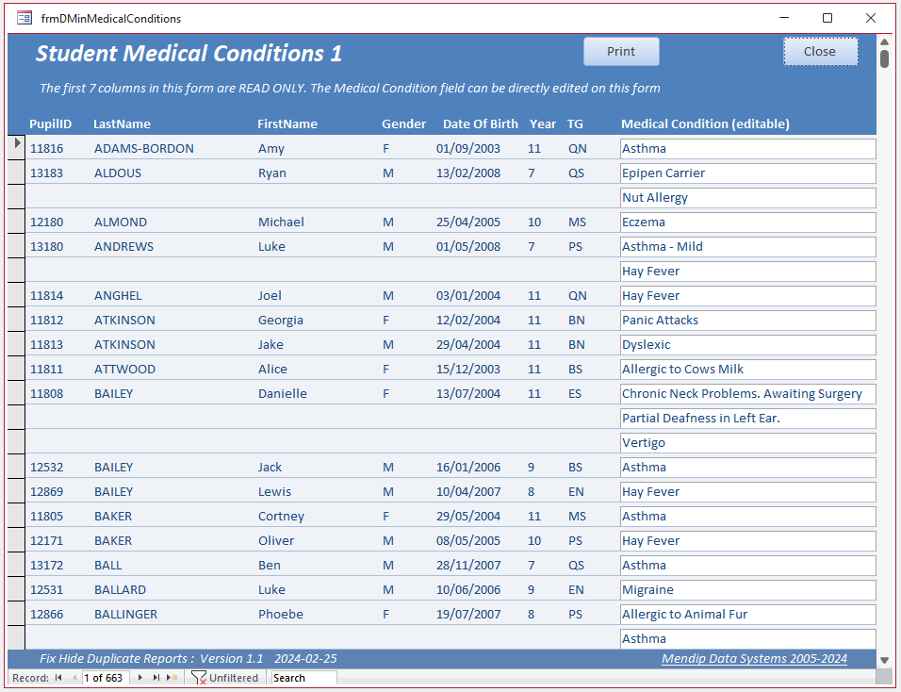Select row selector for BALLINGER record
The height and width of the screenshot is (692, 901).
16,613
